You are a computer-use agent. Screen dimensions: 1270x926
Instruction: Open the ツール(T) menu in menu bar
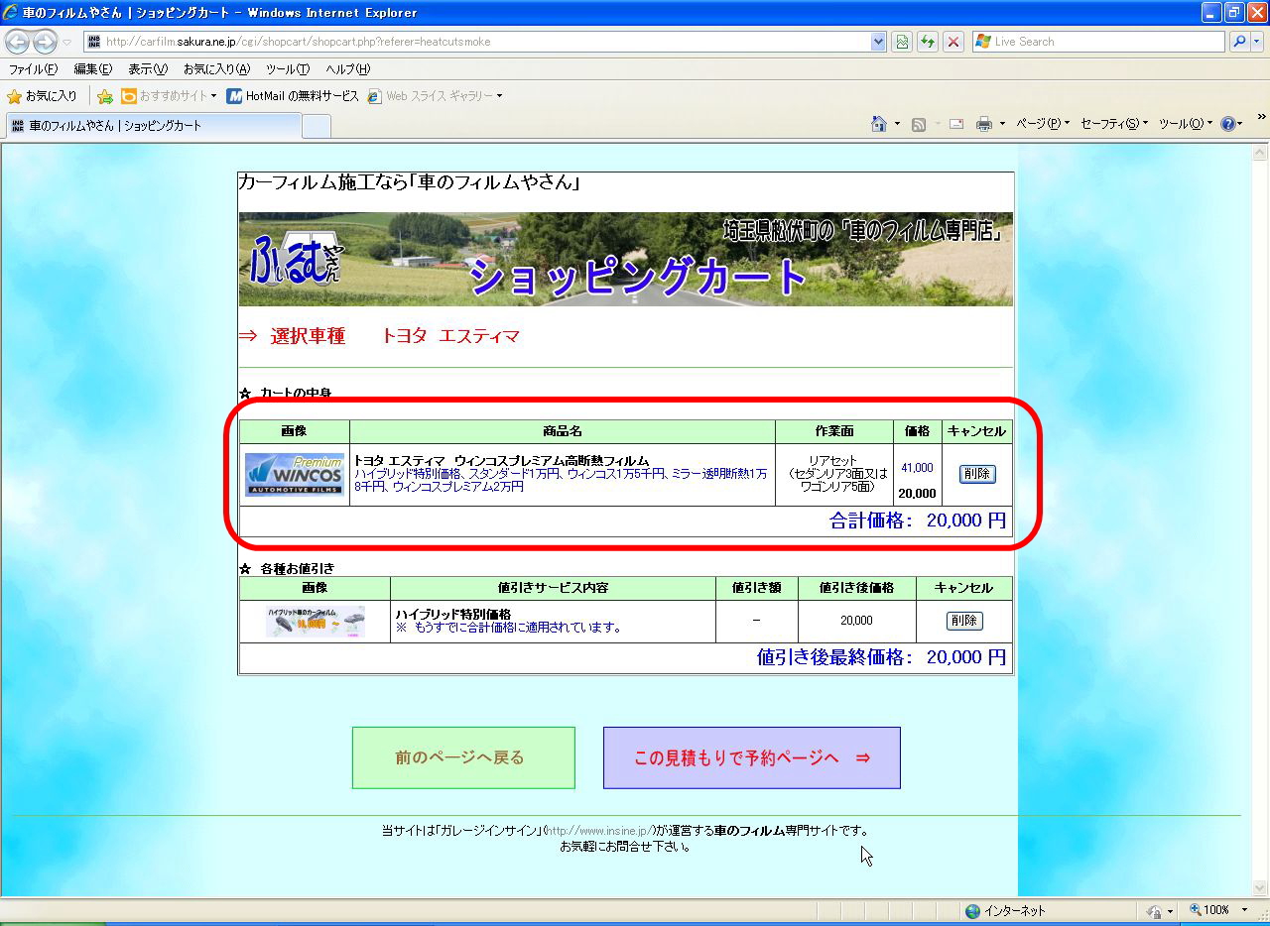pos(288,69)
